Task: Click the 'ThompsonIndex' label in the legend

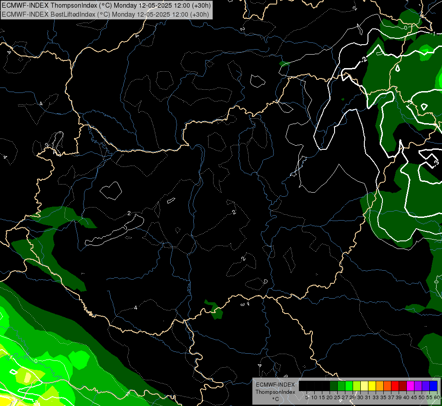Action: tap(275, 392)
